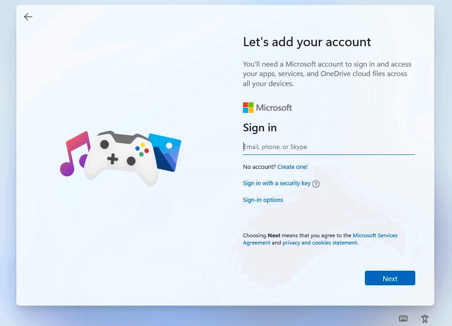Click the "Sign in" heading text
Screen dimensions: 452x326
pyautogui.click(x=260, y=128)
